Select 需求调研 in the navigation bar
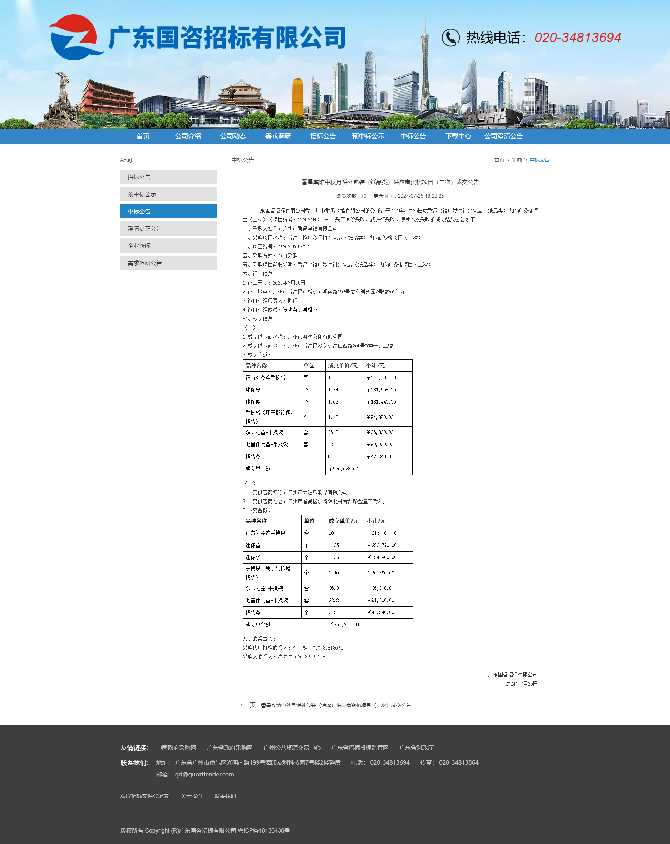This screenshot has height=844, width=670. pos(278,136)
